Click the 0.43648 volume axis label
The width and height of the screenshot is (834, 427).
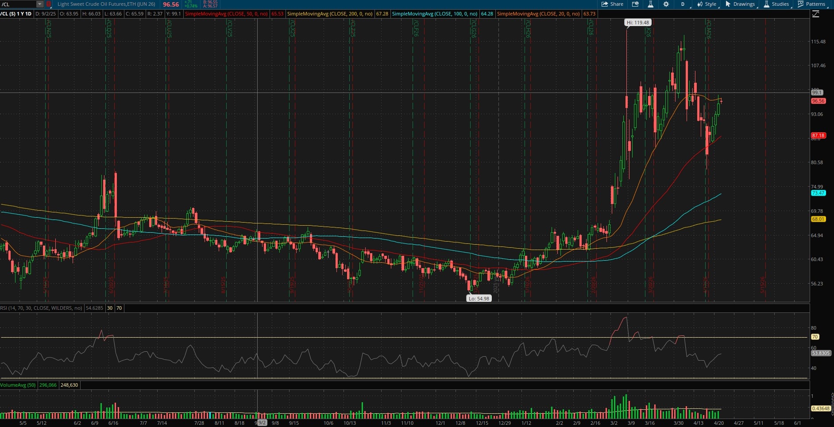pyautogui.click(x=821, y=408)
